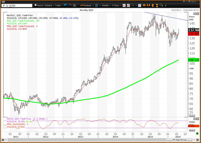Open the folder icon in toolbar
Image resolution: width=201 pixels, height=143 pixels.
pos(75,5)
